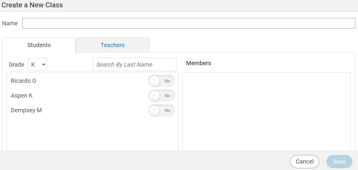Screen dimensions: 358x170
Task: Select the student name Ricardo G
Action: (24, 81)
